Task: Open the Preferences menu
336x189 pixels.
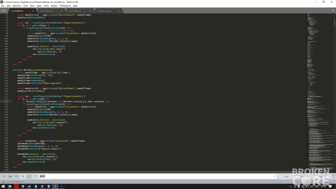Action: tap(65, 6)
